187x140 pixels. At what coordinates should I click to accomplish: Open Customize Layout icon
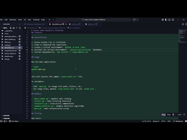tap(163, 20)
